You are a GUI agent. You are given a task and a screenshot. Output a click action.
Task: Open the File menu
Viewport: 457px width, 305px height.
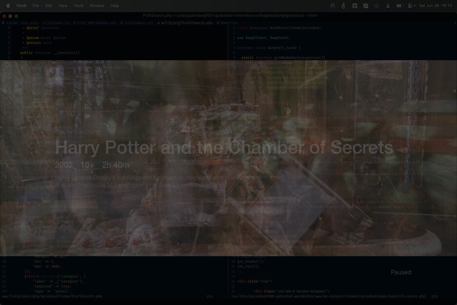36,5
